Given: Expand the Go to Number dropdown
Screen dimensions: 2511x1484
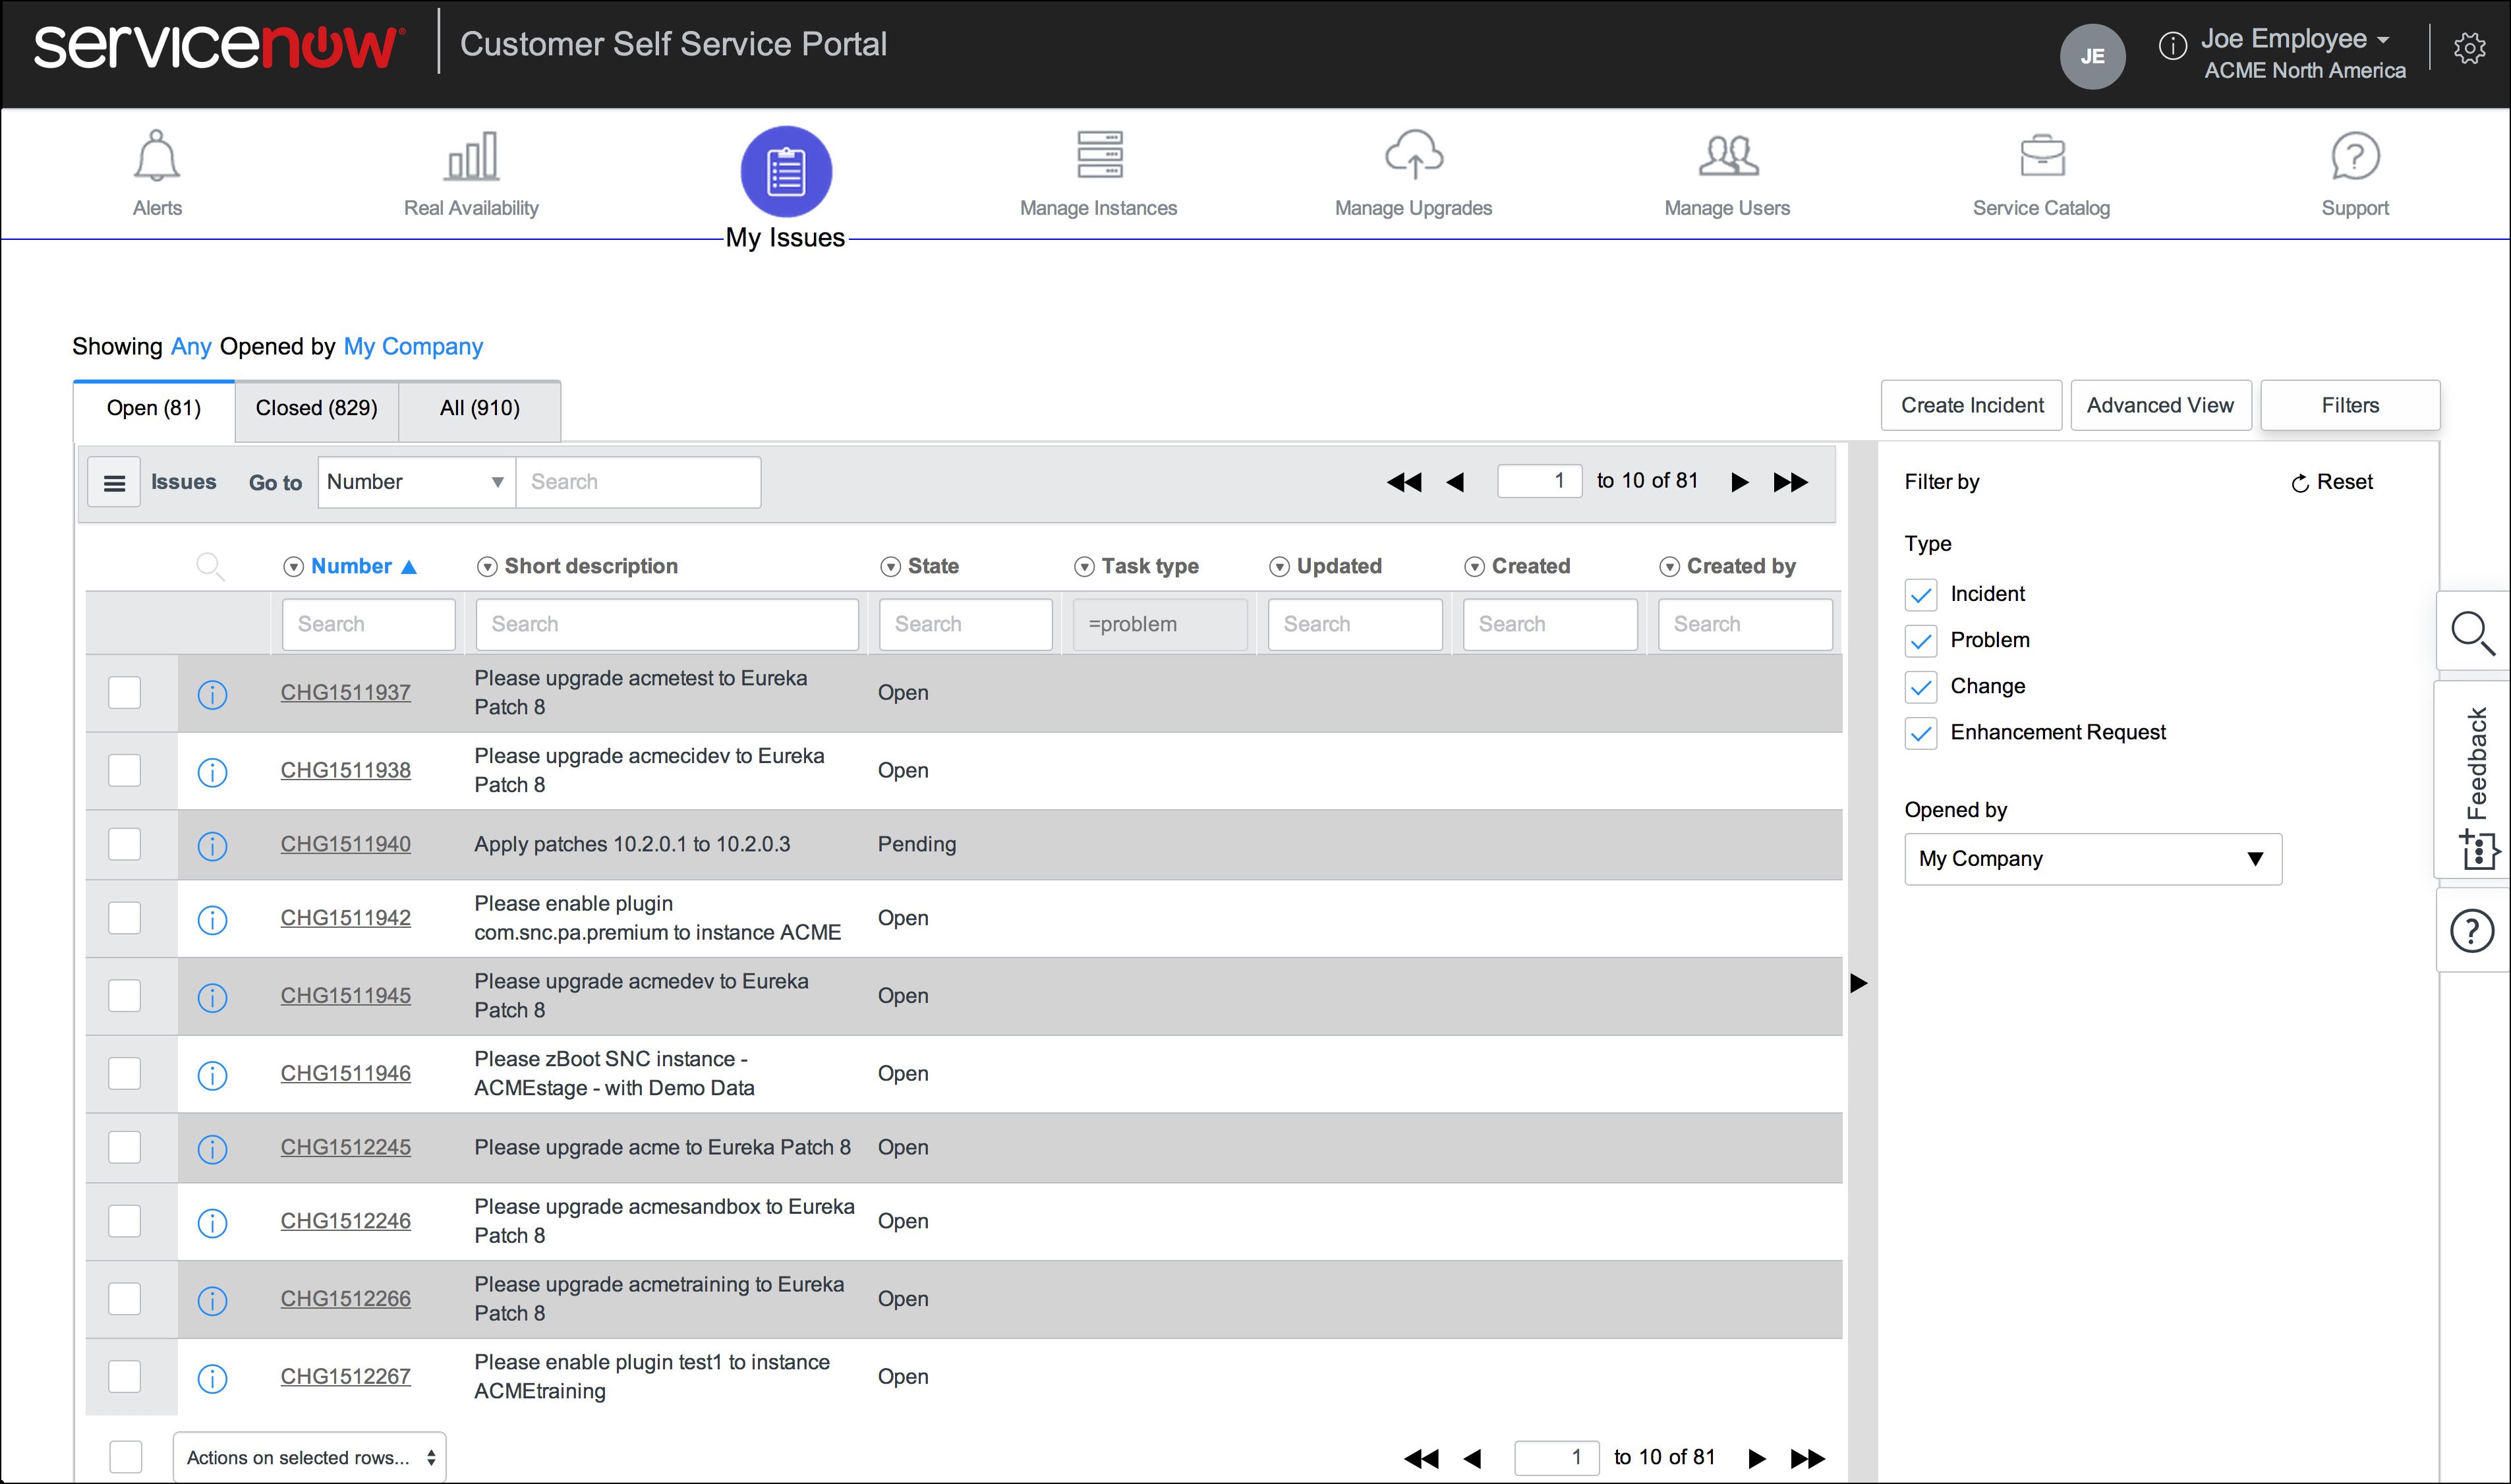Looking at the screenshot, I should point(416,482).
